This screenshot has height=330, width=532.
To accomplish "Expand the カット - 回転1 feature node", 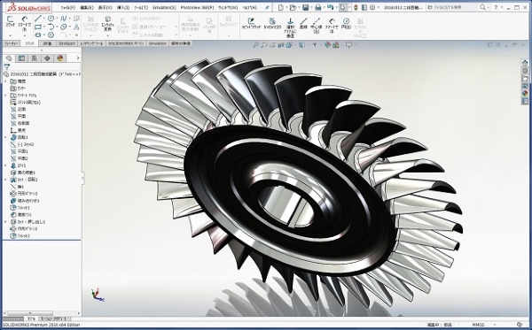I will pyautogui.click(x=5, y=180).
